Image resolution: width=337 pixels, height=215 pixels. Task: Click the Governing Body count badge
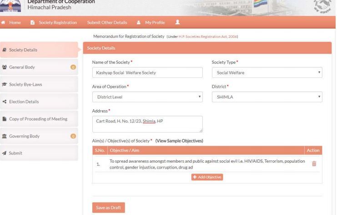pyautogui.click(x=73, y=136)
